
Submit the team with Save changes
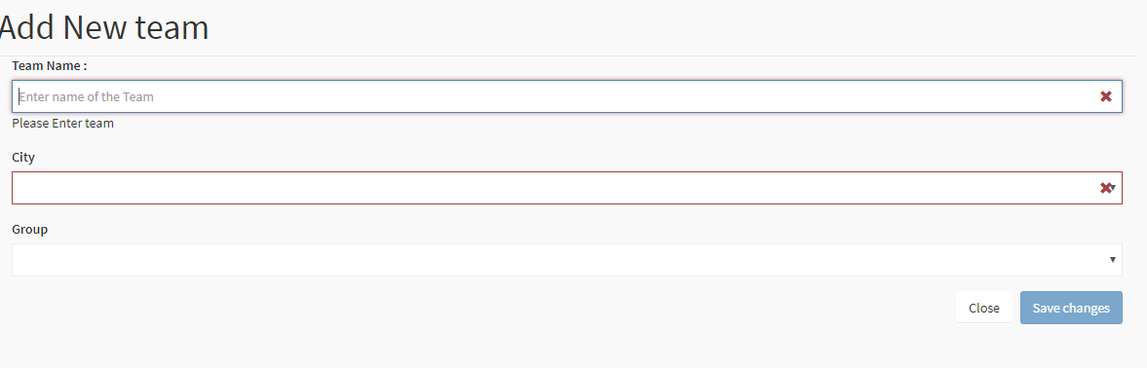coord(1071,308)
